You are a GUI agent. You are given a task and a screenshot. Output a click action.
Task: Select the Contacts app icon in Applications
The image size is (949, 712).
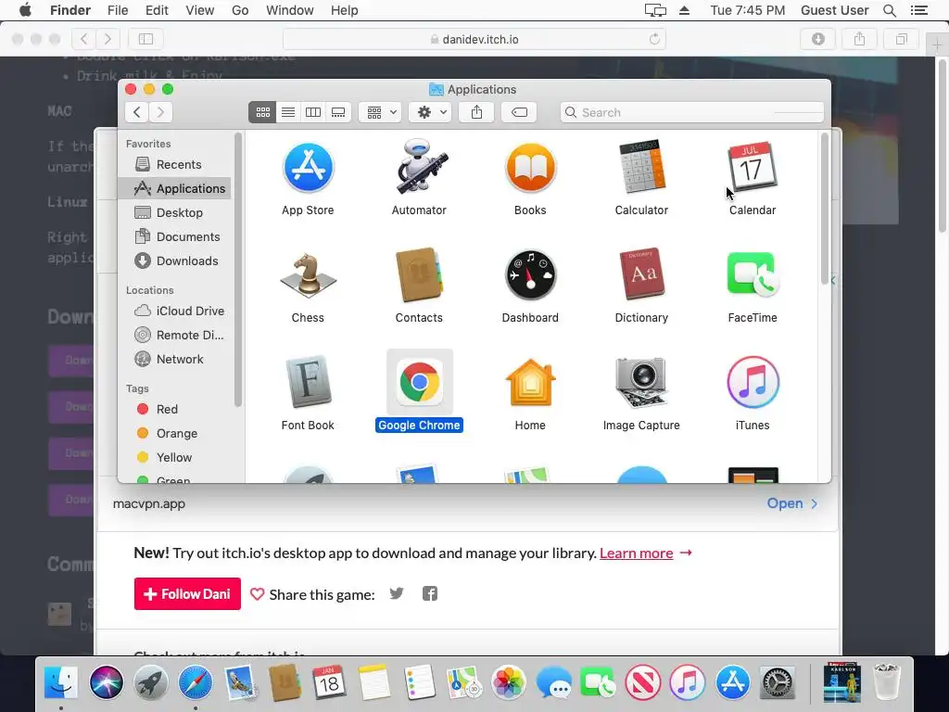pos(419,275)
